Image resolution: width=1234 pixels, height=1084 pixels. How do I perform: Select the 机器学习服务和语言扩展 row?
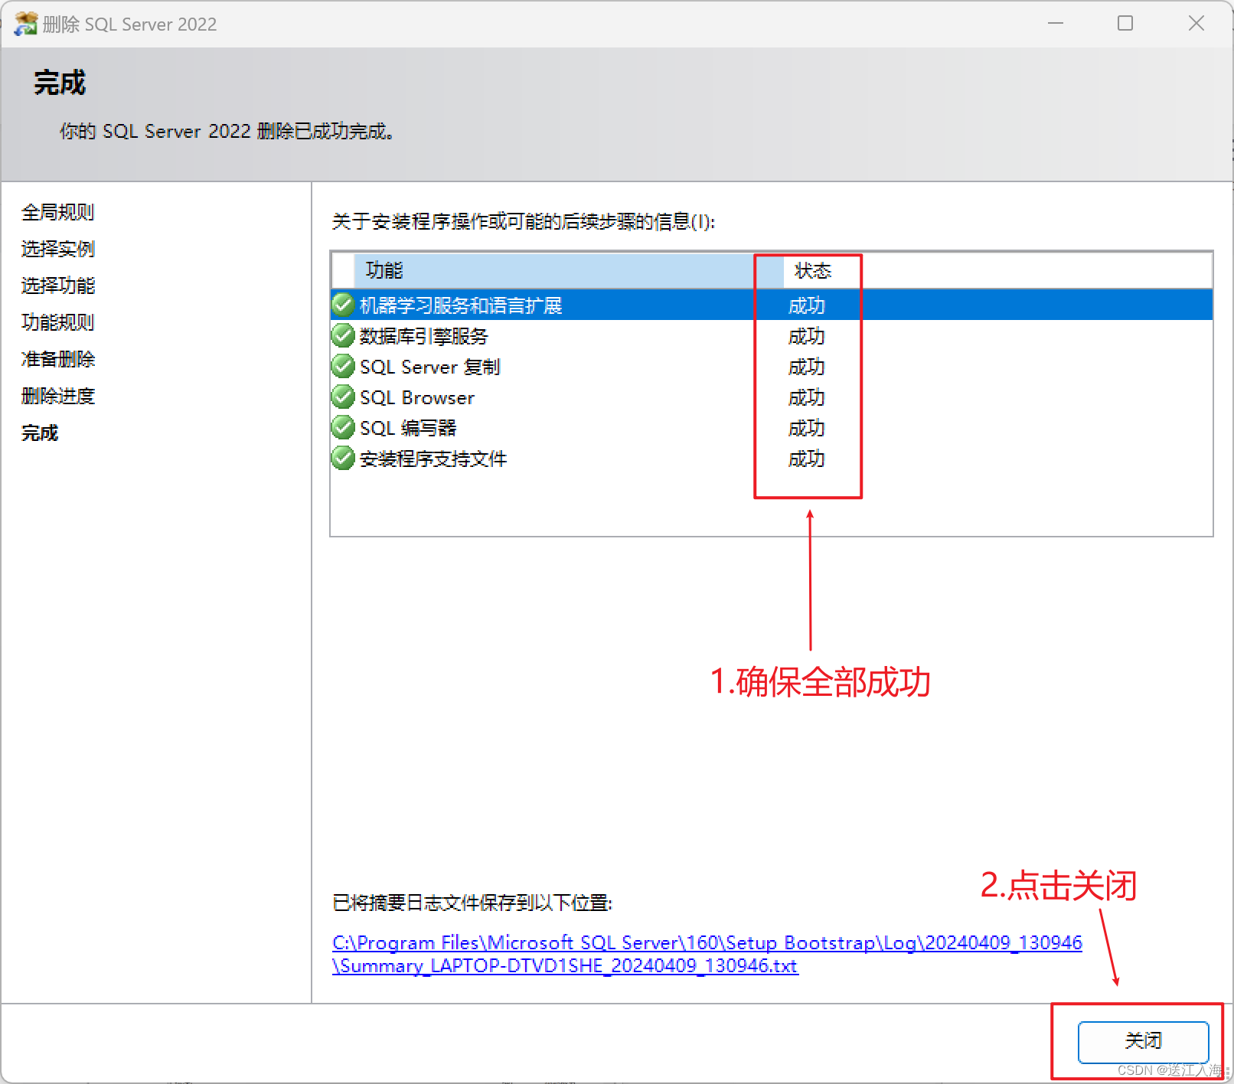(772, 305)
